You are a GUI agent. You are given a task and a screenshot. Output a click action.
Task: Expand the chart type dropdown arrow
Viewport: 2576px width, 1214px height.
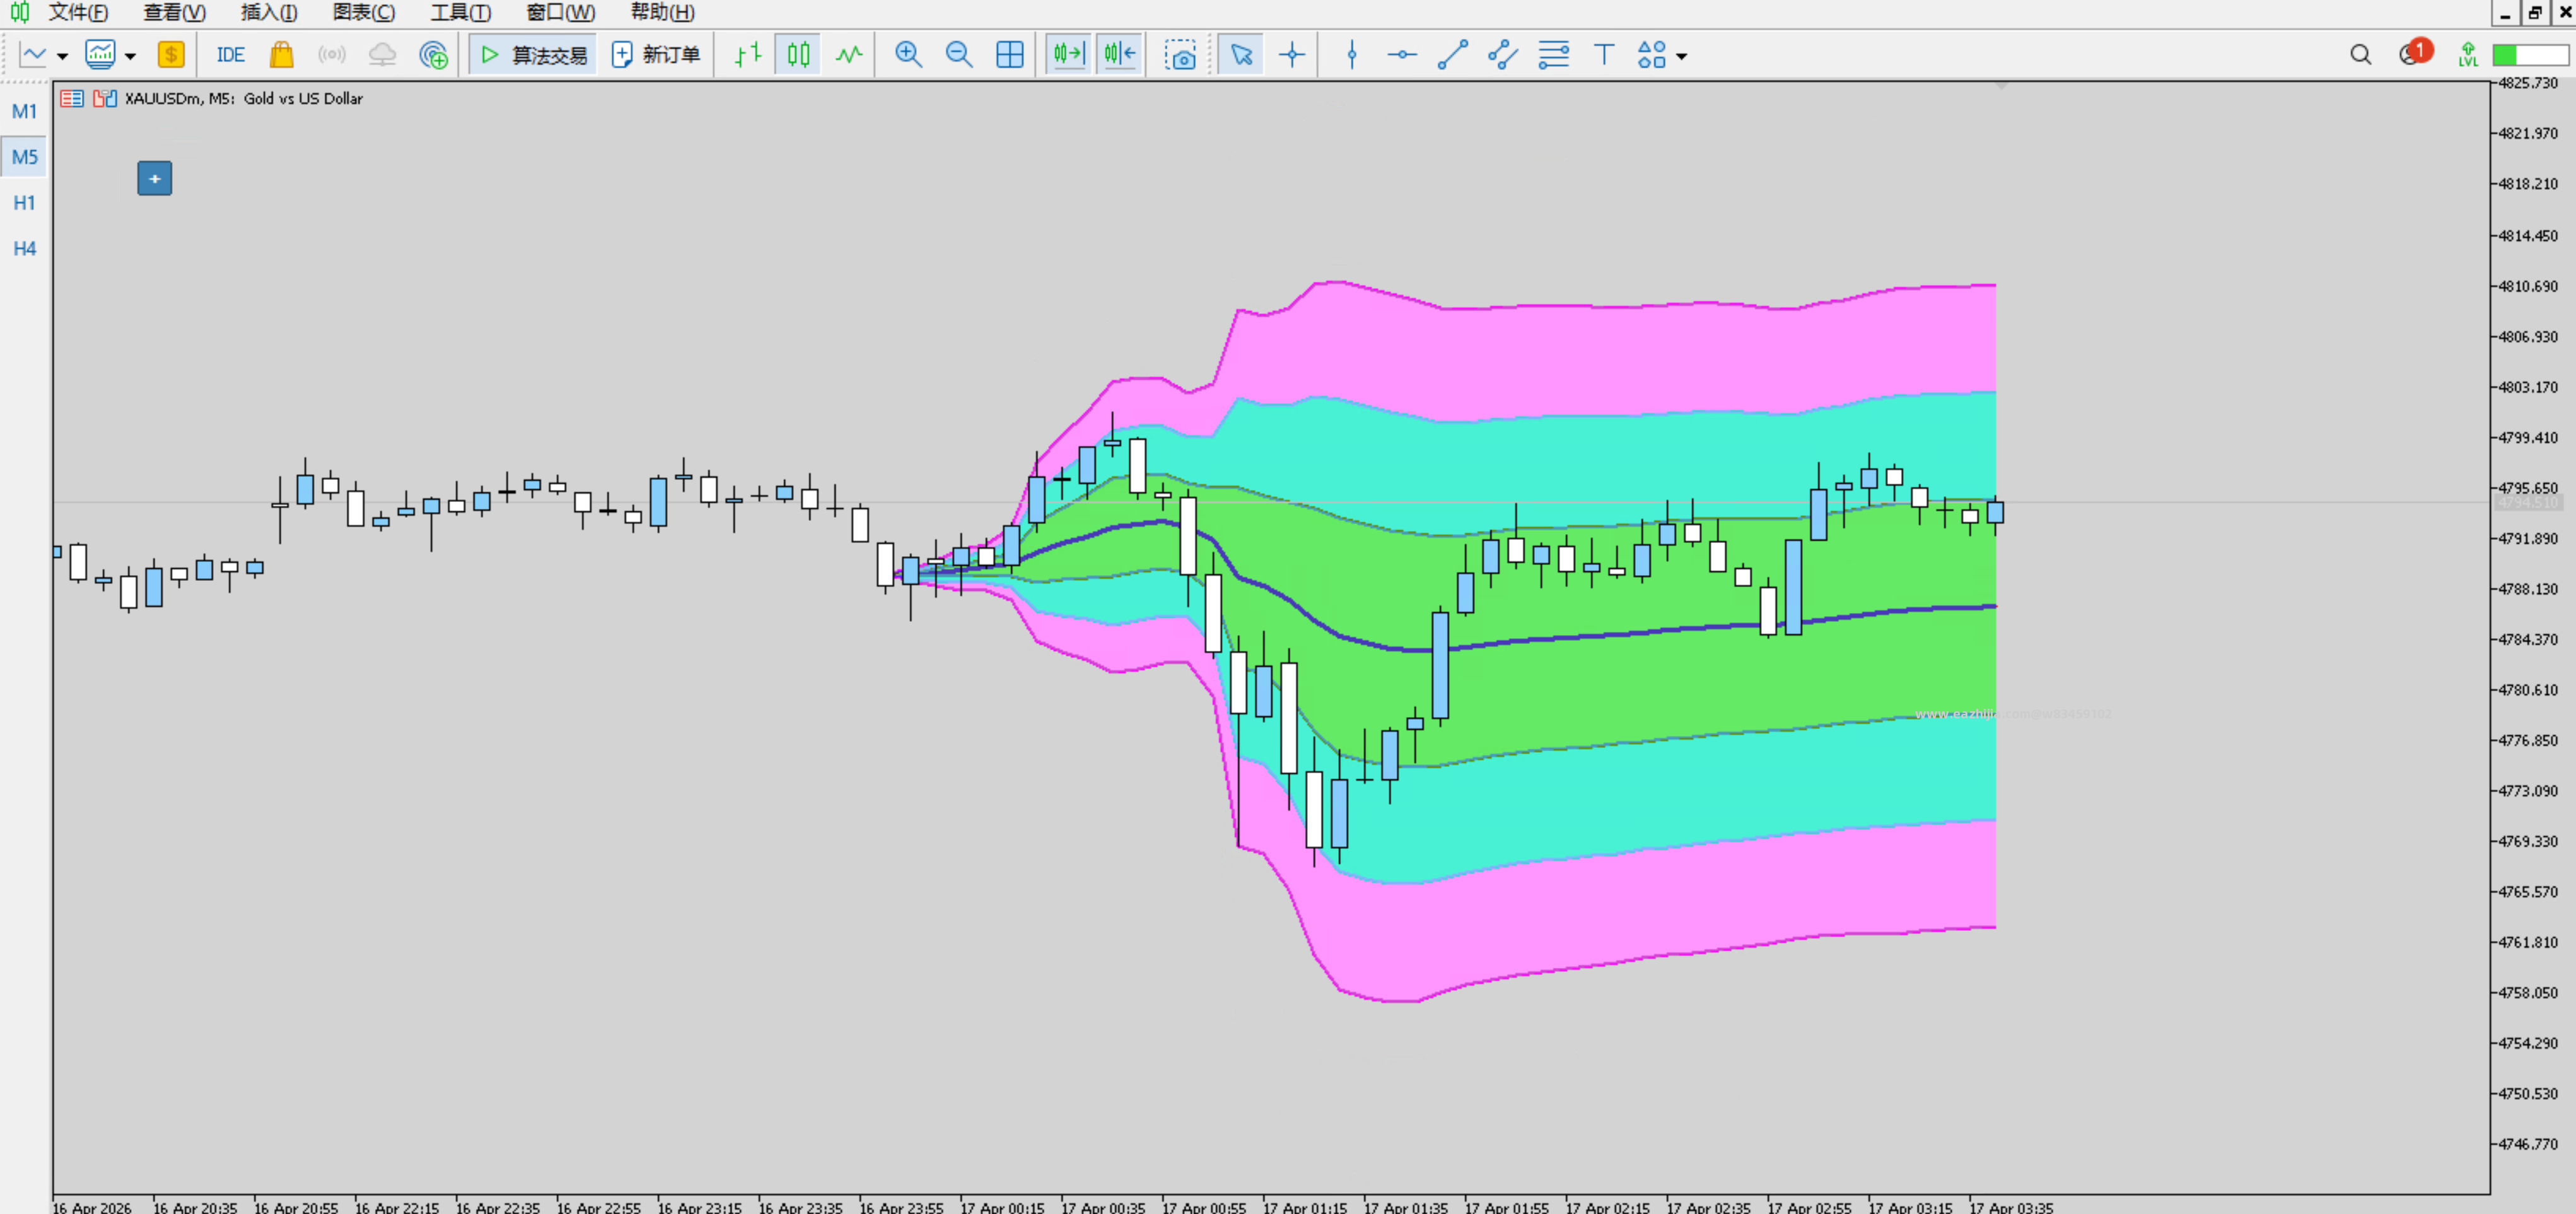tap(62, 56)
